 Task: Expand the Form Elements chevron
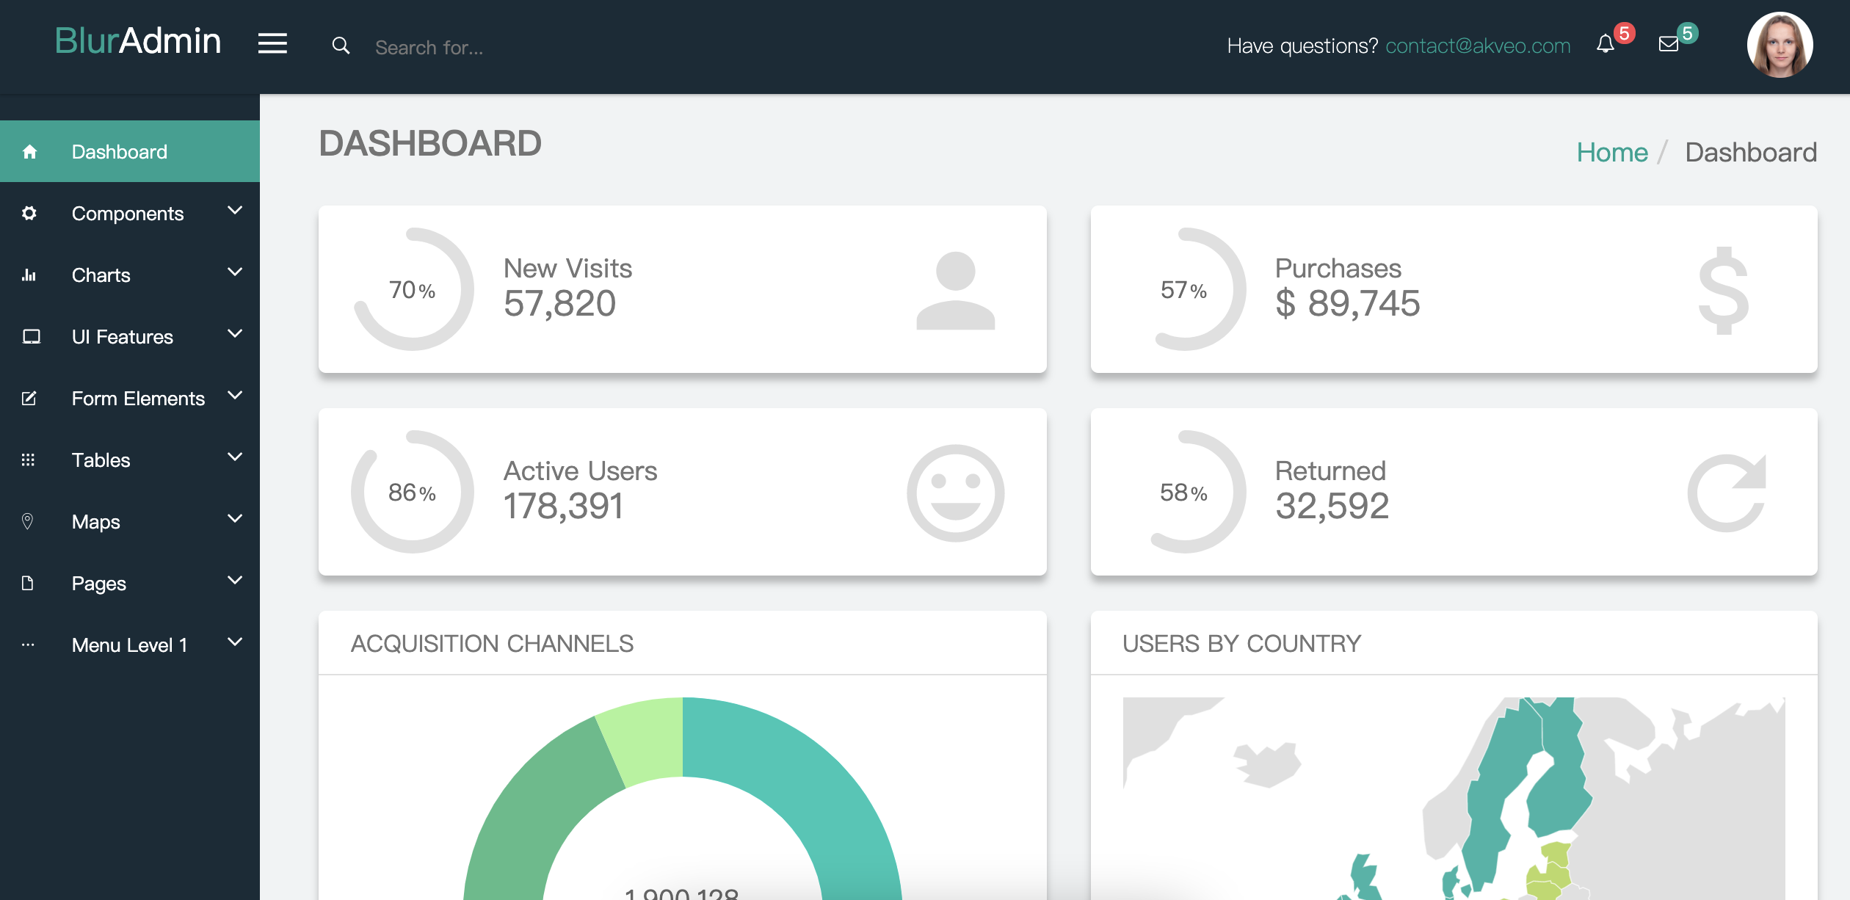(x=235, y=396)
